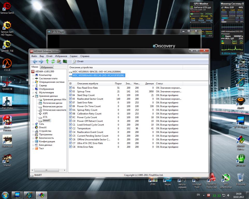
Task: Open volume control in system tray
Action: pos(228,195)
